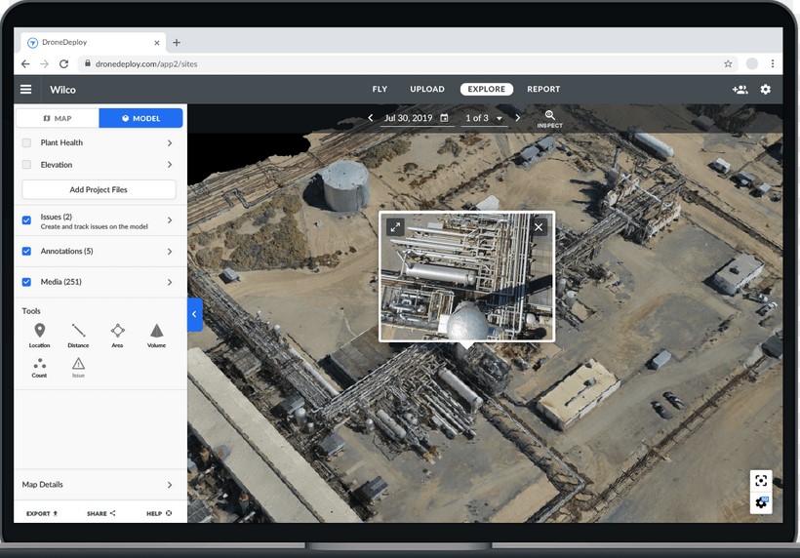Screen dimensions: 800x558
Task: Bookmark page with star icon
Action: 728,63
